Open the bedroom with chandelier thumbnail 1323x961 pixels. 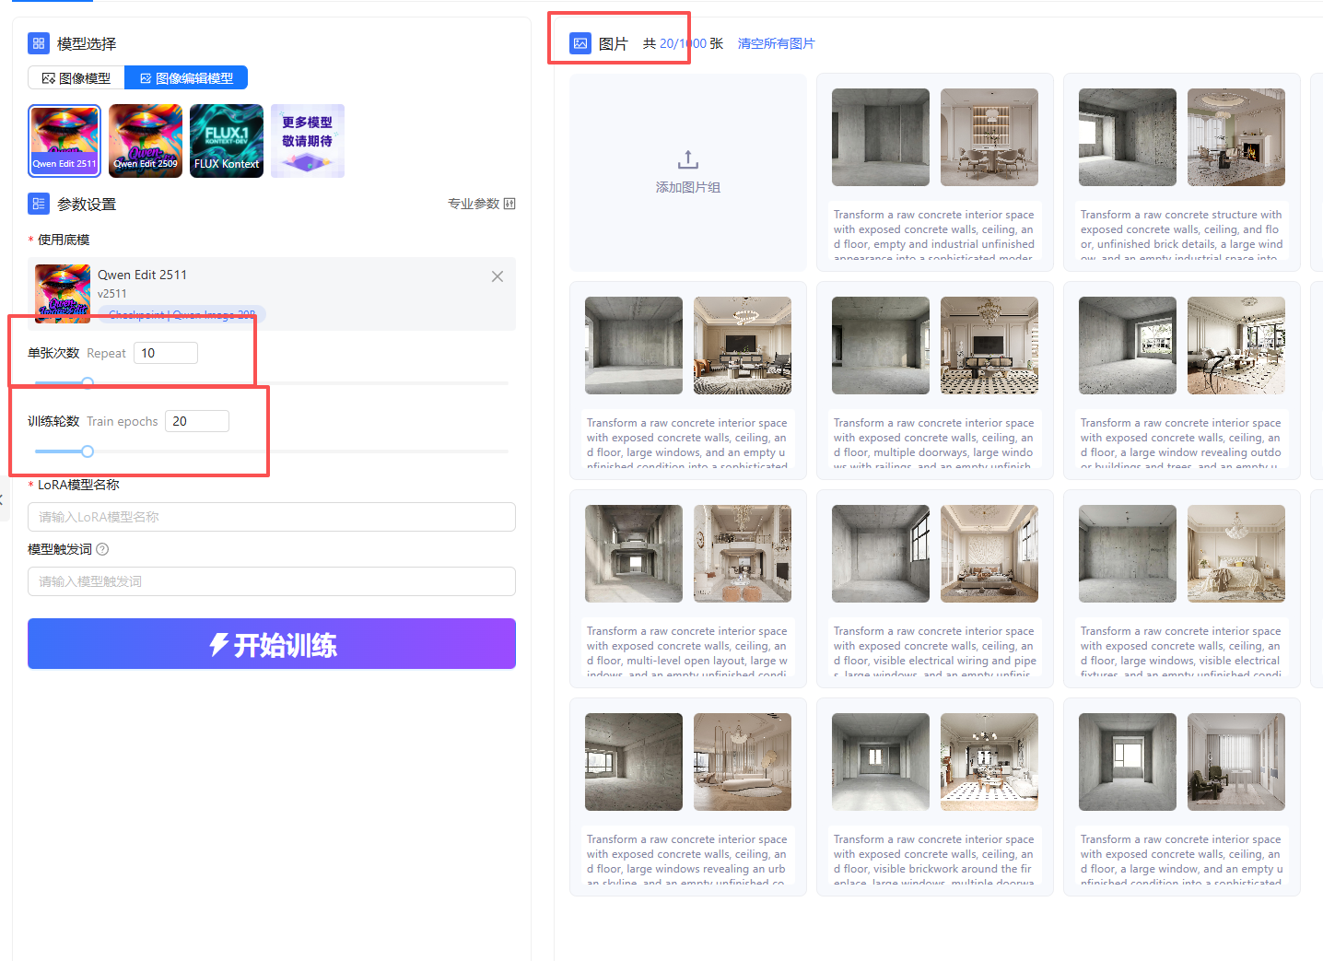(x=1236, y=554)
